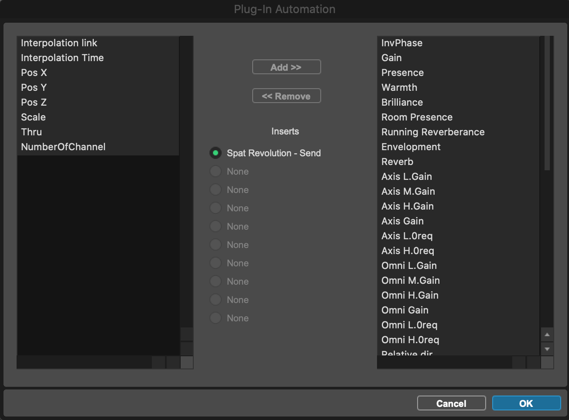Click the scroll down arrow in right list

click(547, 349)
